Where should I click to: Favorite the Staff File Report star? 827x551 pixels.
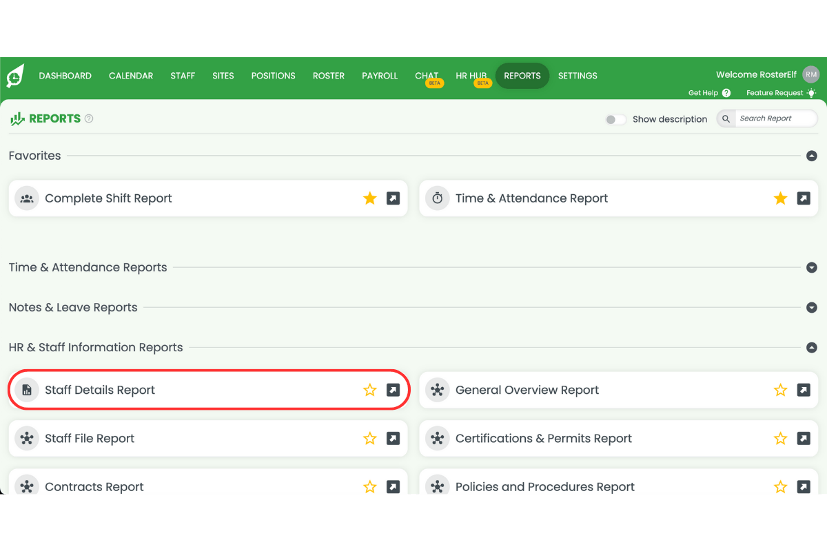(x=370, y=438)
